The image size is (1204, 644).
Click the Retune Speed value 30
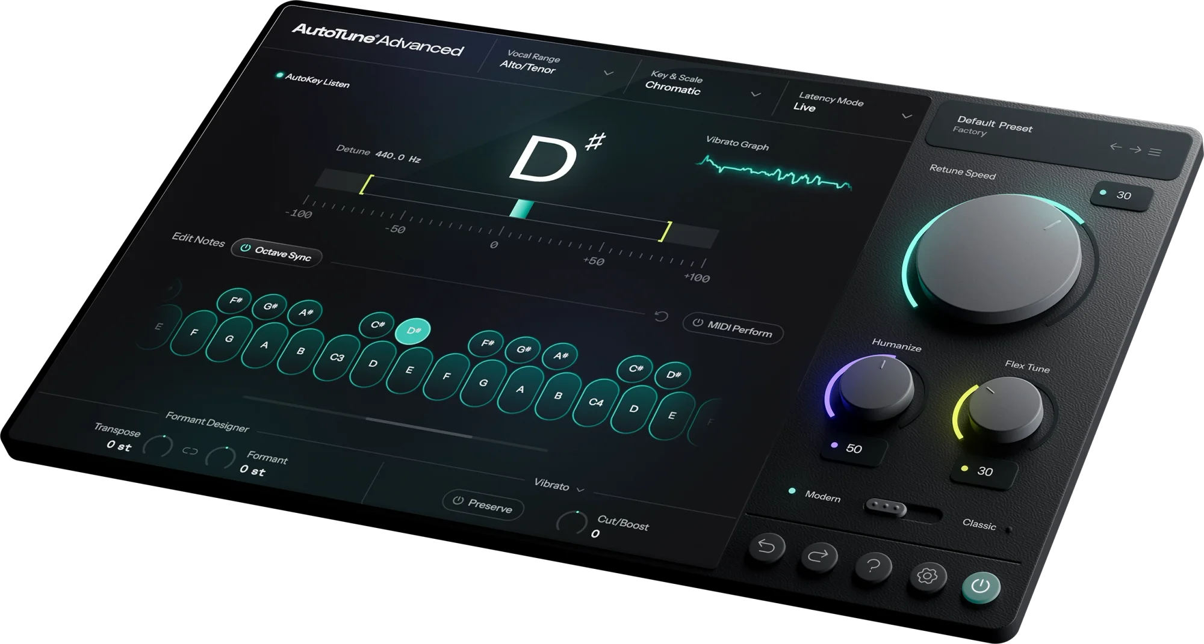[1123, 195]
